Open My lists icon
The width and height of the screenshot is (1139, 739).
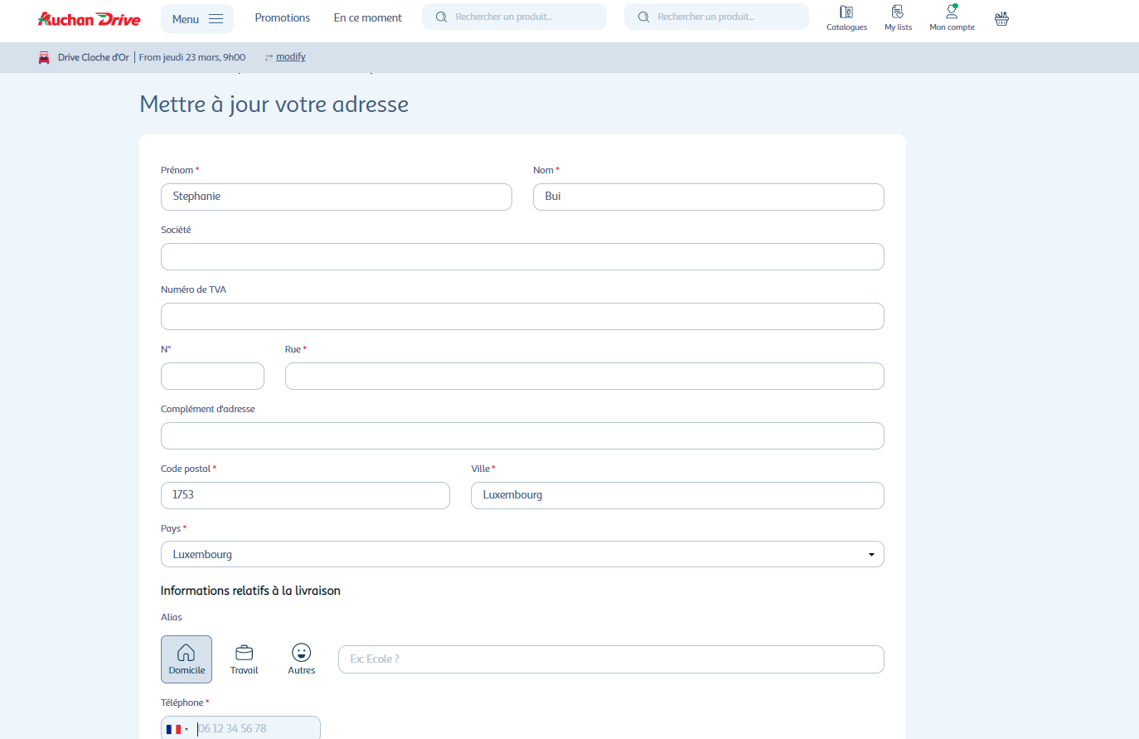897,17
